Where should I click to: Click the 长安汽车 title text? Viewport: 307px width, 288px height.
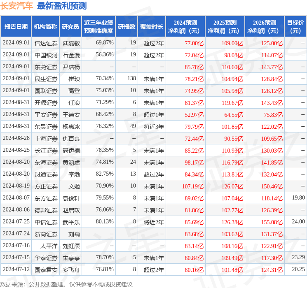click(x=16, y=6)
